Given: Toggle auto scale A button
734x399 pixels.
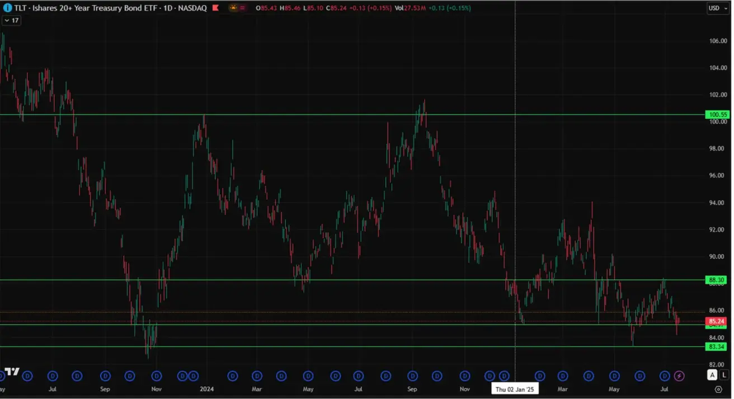Looking at the screenshot, I should tap(712, 375).
